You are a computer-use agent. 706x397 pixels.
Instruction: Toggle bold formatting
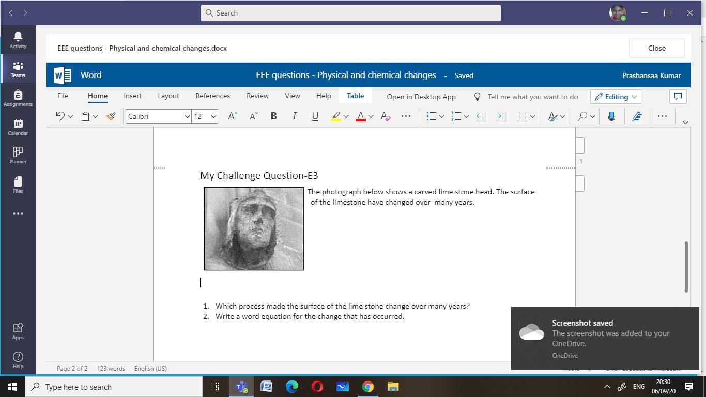274,116
